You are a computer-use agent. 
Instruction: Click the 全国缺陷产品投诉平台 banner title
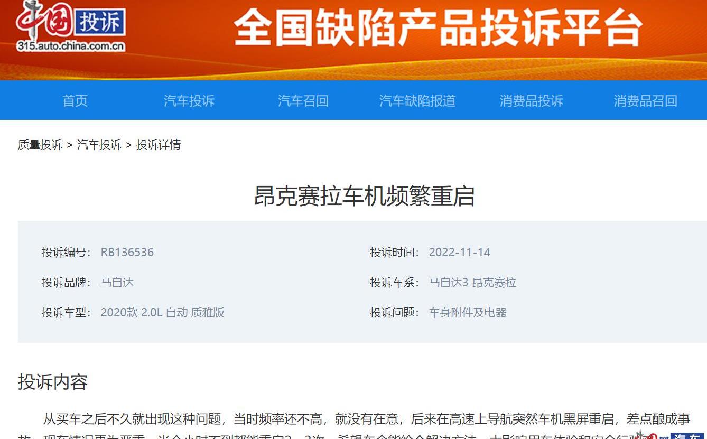coord(438,27)
